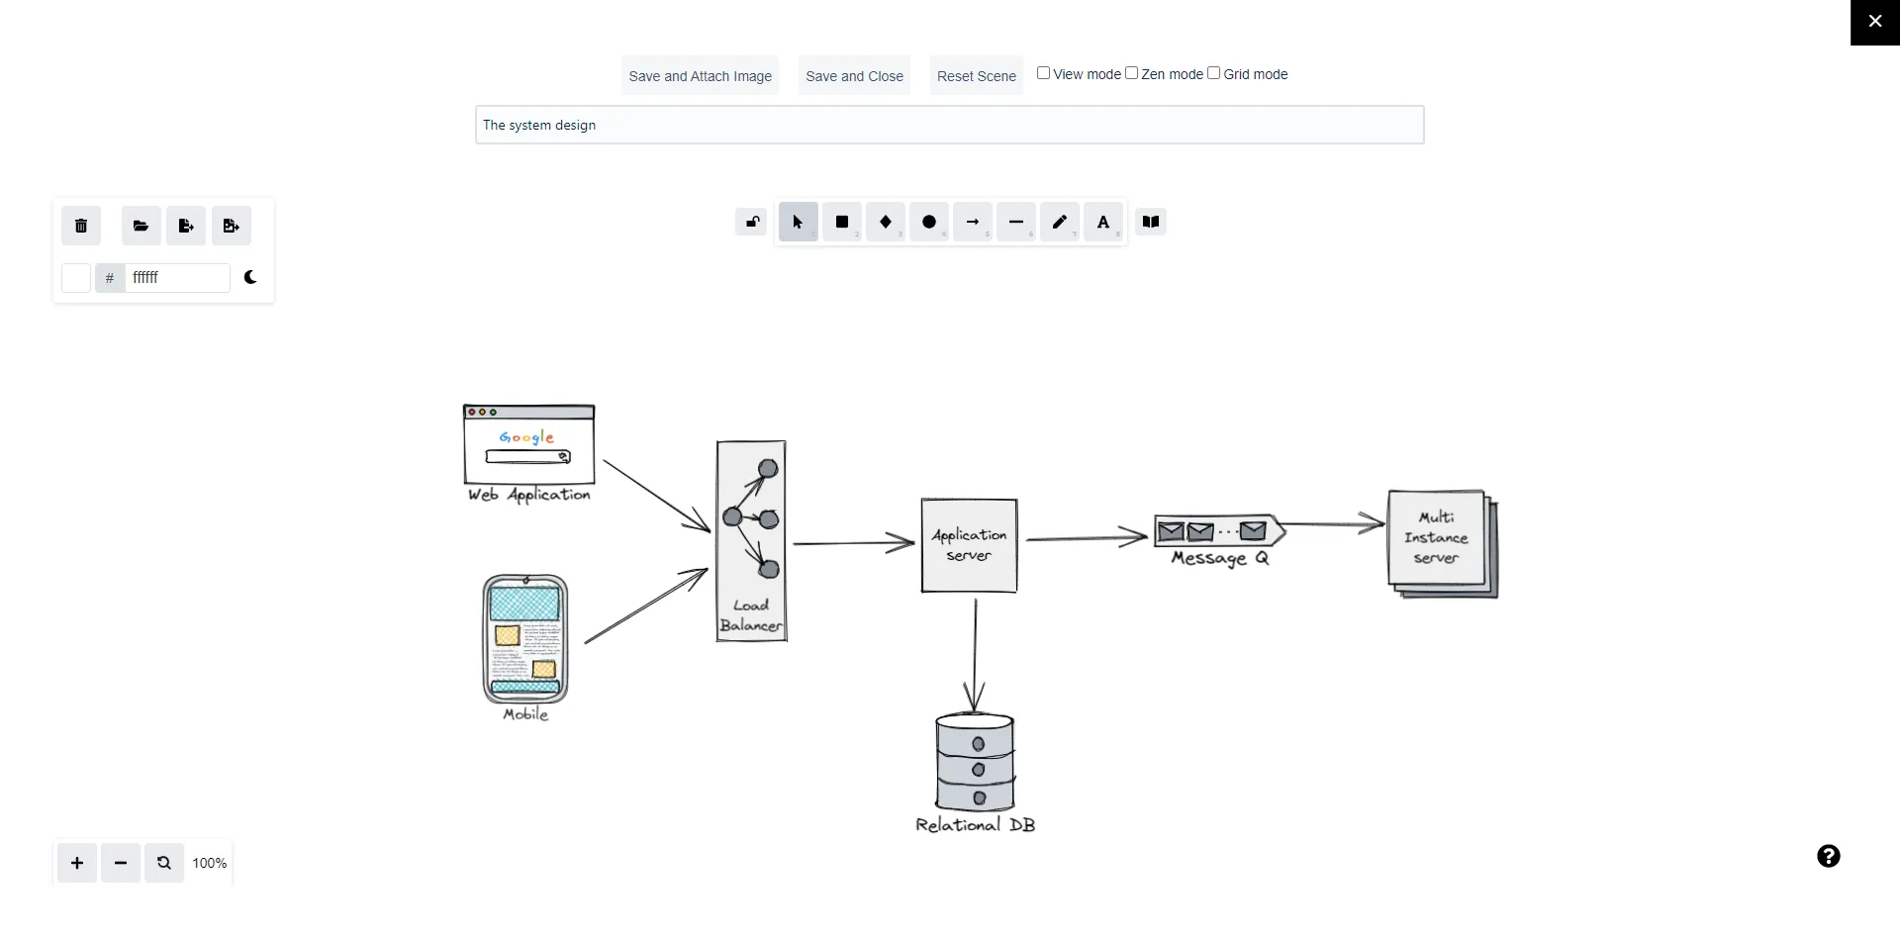
Task: Click the 'Mobile' label text
Action: point(525,714)
